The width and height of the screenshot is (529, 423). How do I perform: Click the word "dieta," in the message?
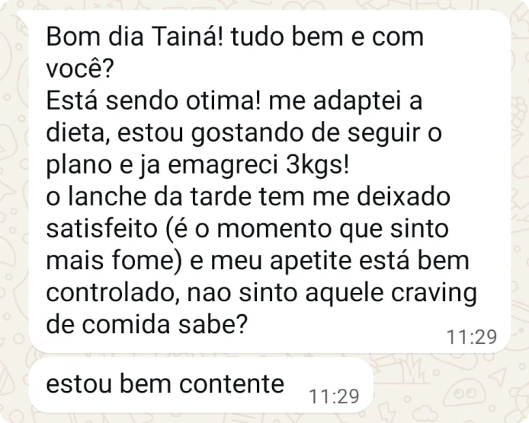[x=81, y=133]
